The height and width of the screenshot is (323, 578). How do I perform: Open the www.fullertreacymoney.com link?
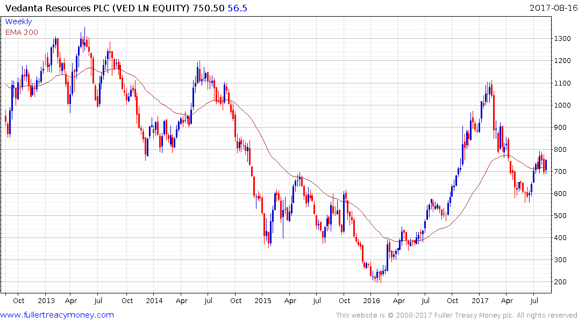[x=57, y=315]
